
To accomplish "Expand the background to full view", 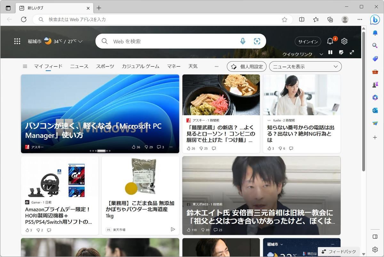I will click(352, 52).
